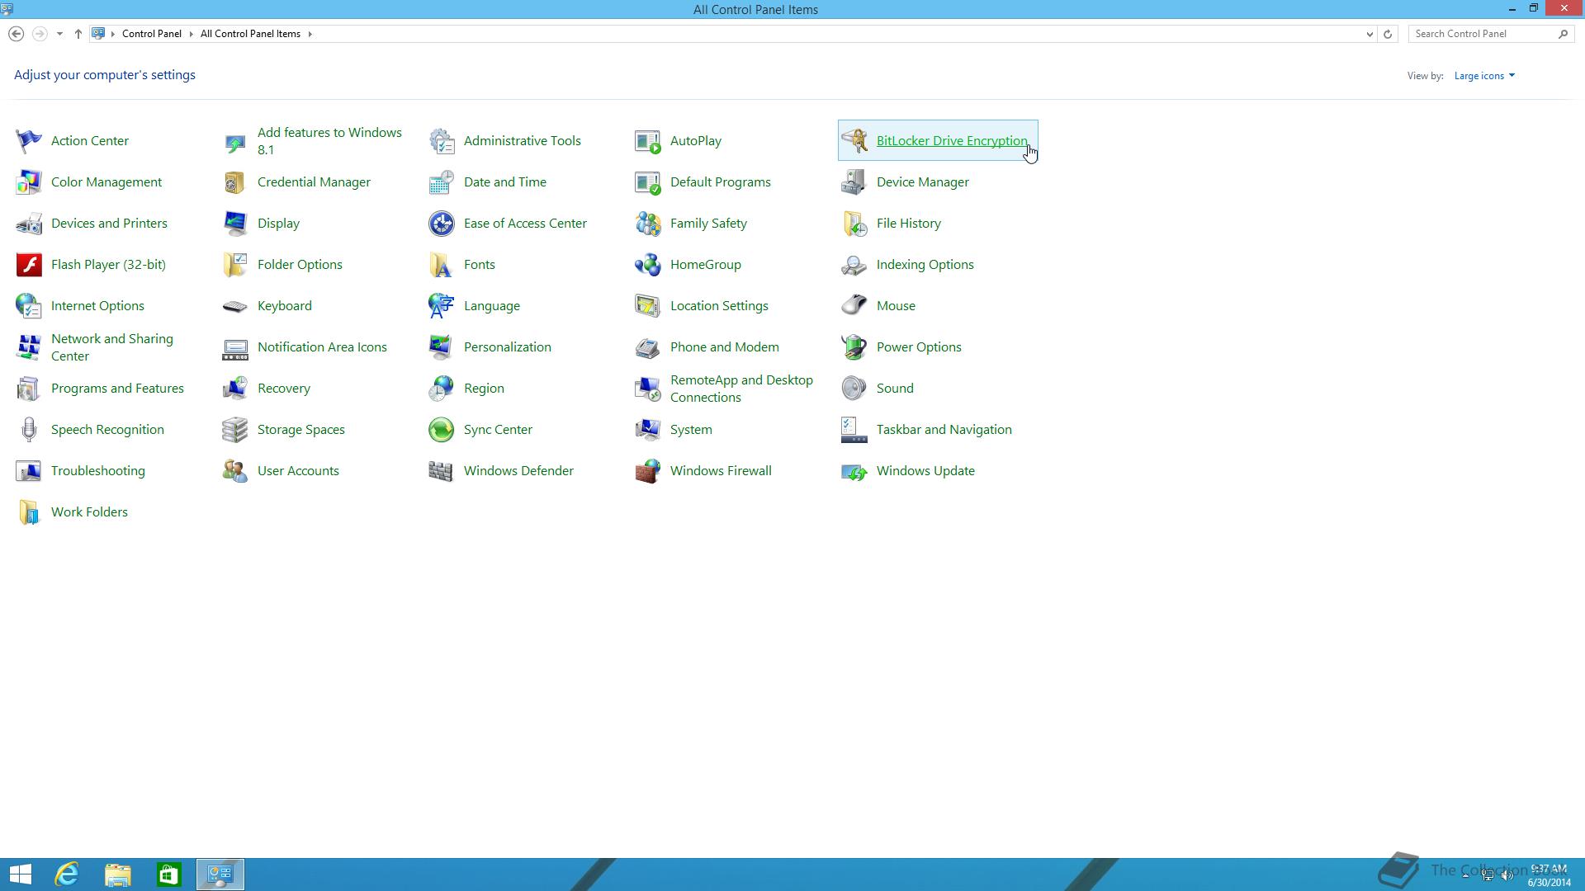Open the Internet Options globe icon

tap(29, 306)
